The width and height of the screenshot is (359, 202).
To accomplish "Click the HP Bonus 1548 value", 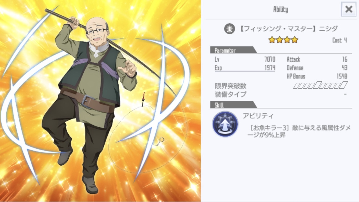I will coord(342,76).
